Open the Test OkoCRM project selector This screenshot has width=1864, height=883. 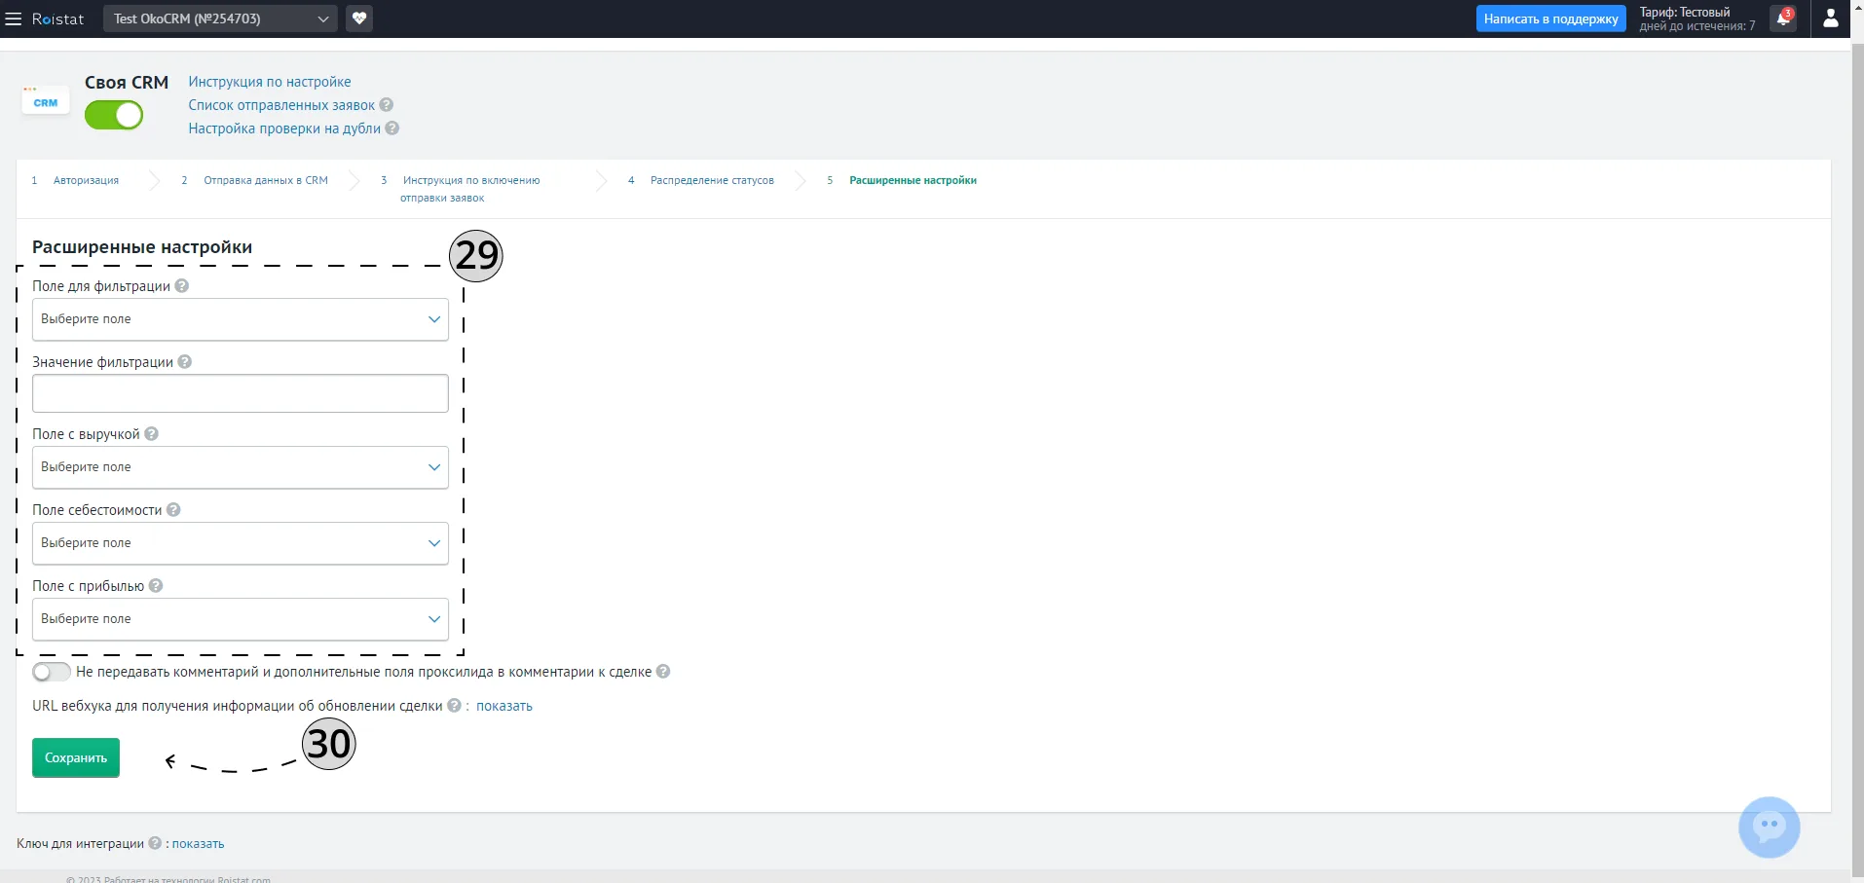(220, 18)
